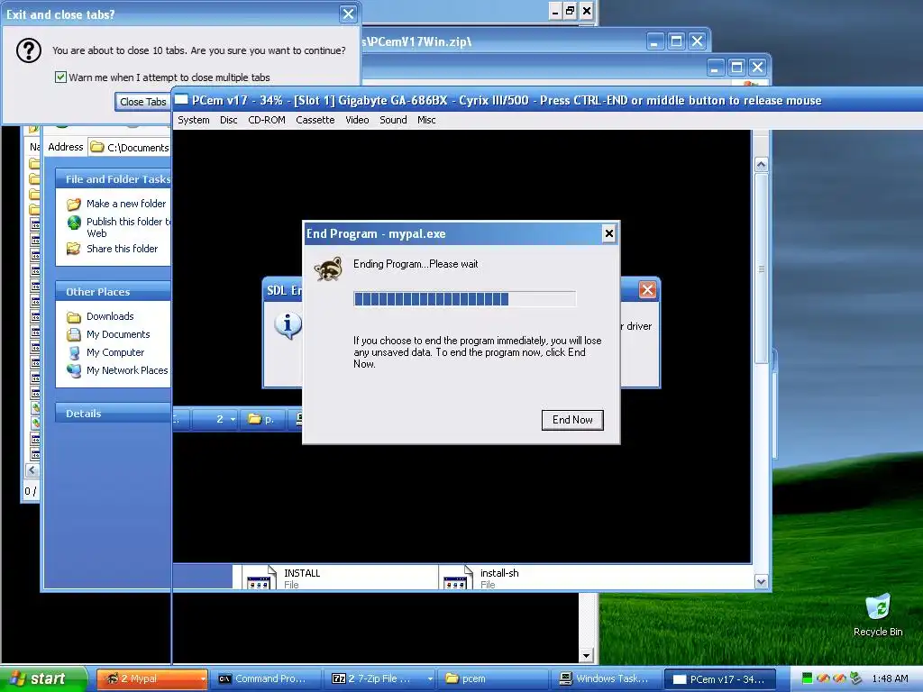Open the Misc menu in PCem

(426, 120)
